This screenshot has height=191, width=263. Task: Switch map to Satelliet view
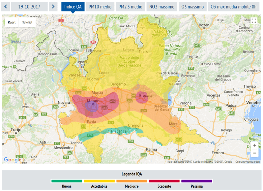[27, 22]
